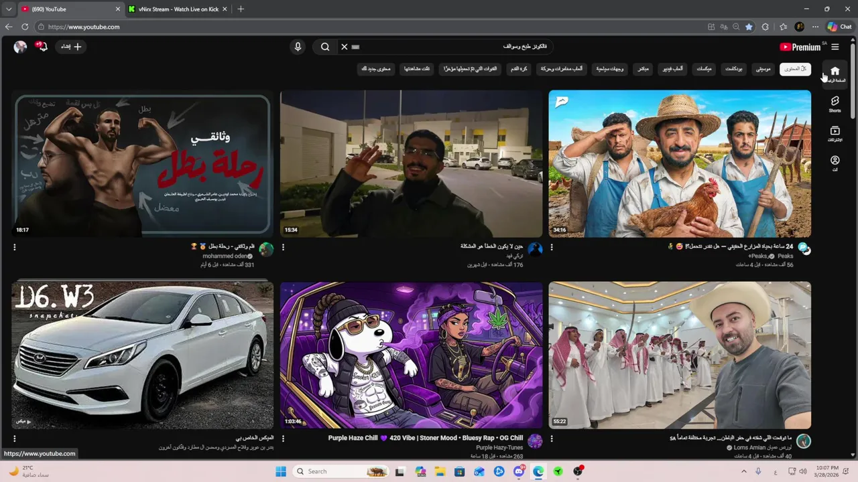Screen dimensions: 858x482
Task: Open the notifications bell
Action: click(x=42, y=47)
